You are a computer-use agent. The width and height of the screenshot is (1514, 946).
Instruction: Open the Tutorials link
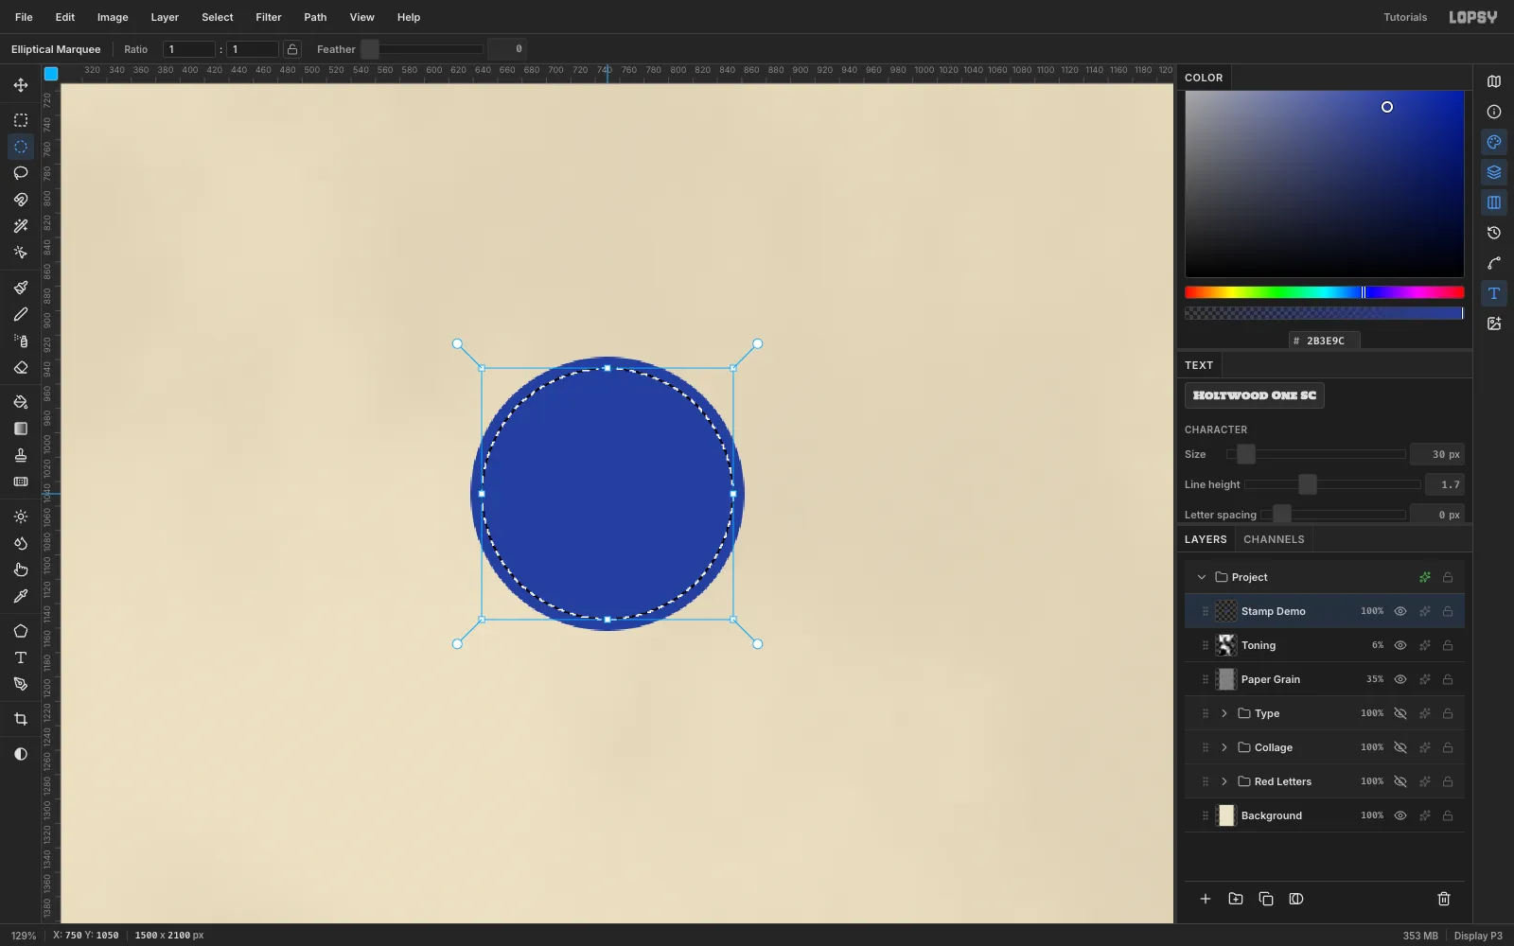(x=1405, y=17)
